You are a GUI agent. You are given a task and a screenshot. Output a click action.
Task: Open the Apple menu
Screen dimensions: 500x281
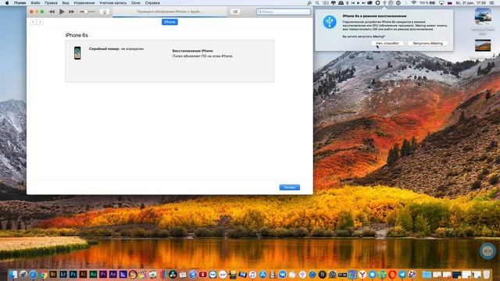[7, 3]
